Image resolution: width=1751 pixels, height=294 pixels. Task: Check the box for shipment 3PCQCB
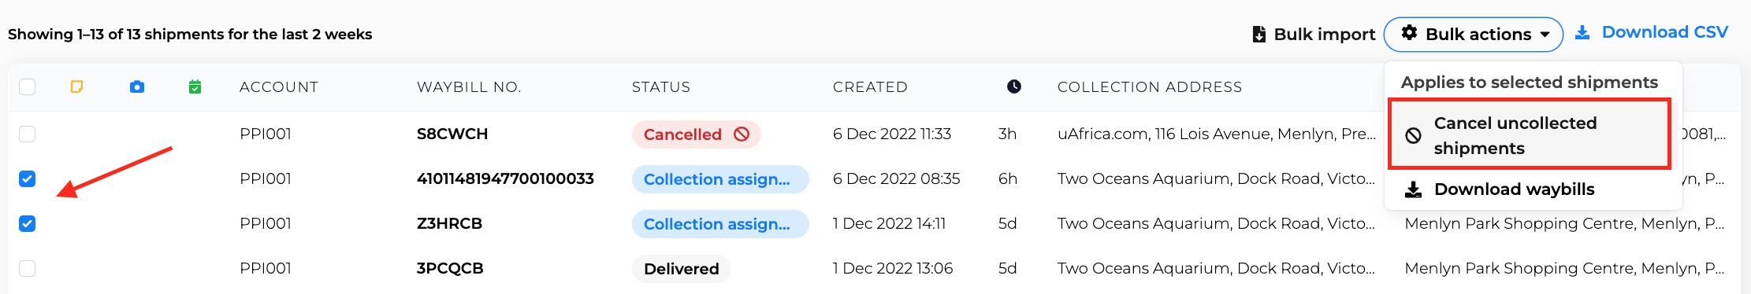tap(28, 269)
